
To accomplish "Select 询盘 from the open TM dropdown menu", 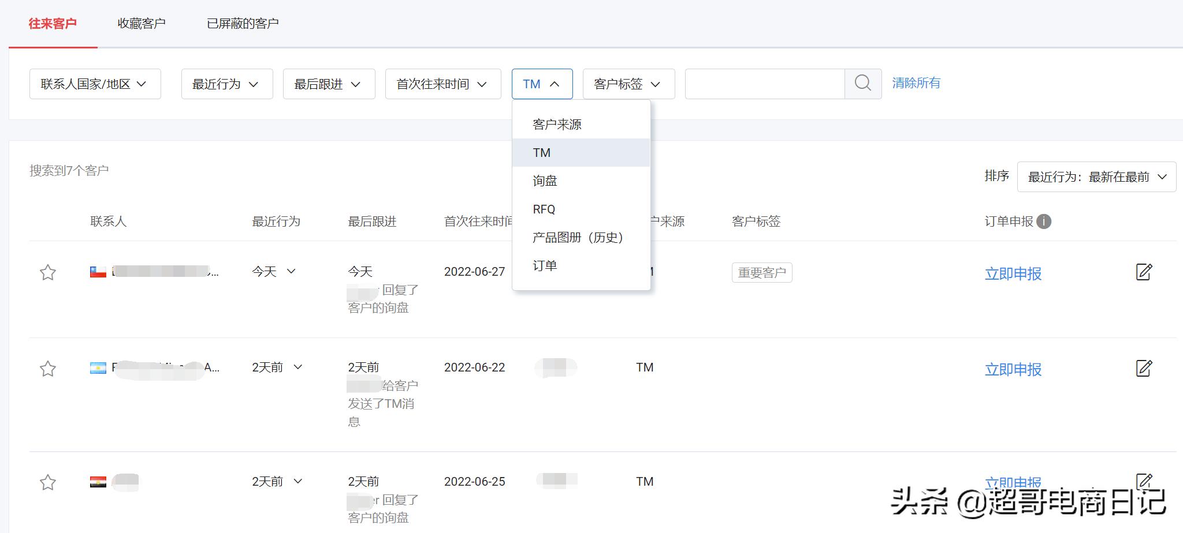I will [x=544, y=181].
